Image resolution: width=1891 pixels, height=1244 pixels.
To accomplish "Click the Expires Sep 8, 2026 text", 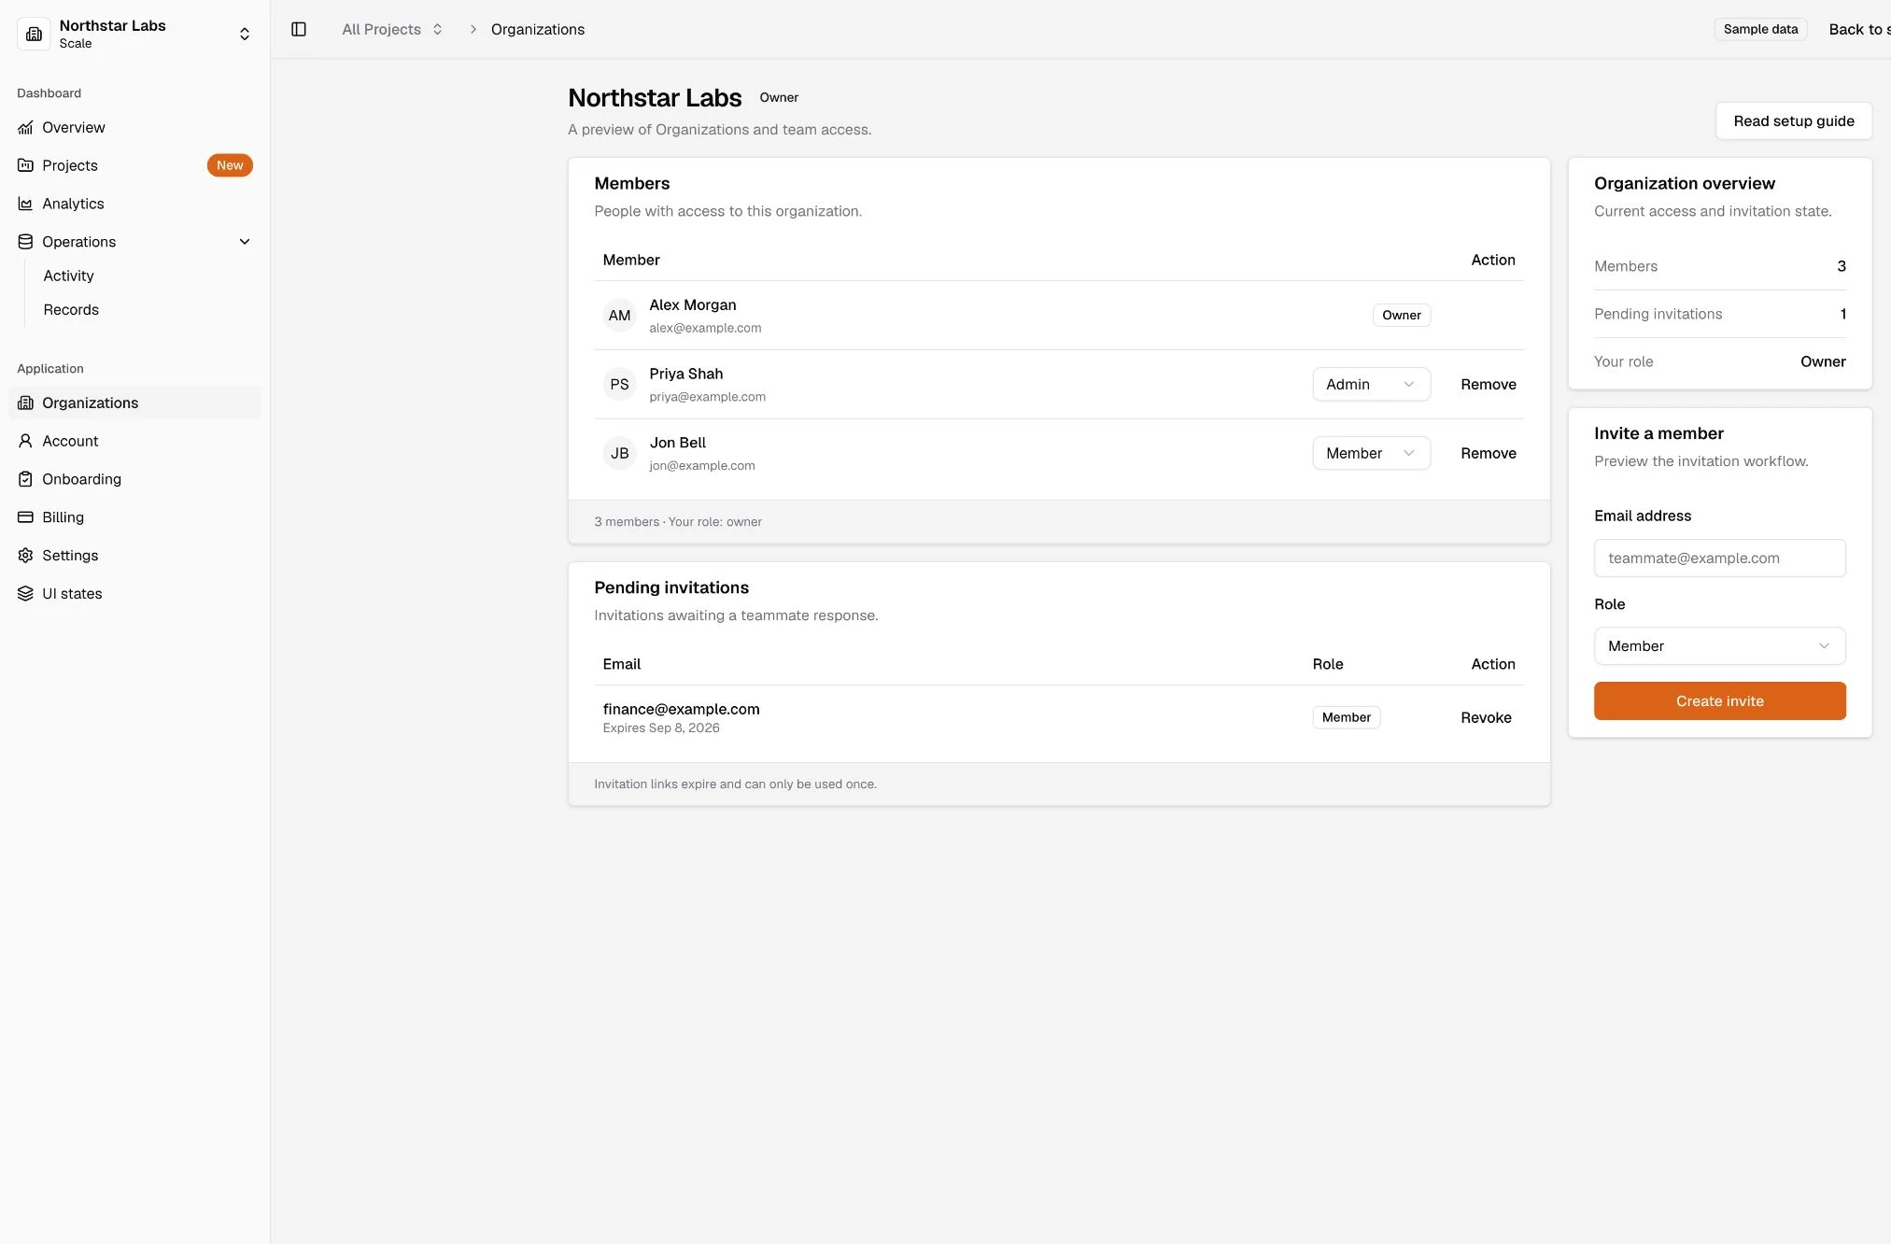I will click(x=661, y=728).
